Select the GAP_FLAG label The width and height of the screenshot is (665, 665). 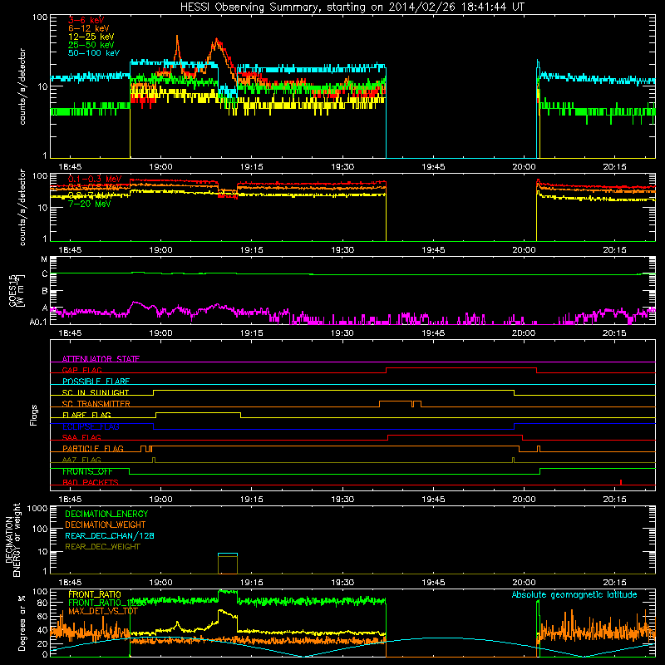pyautogui.click(x=81, y=370)
